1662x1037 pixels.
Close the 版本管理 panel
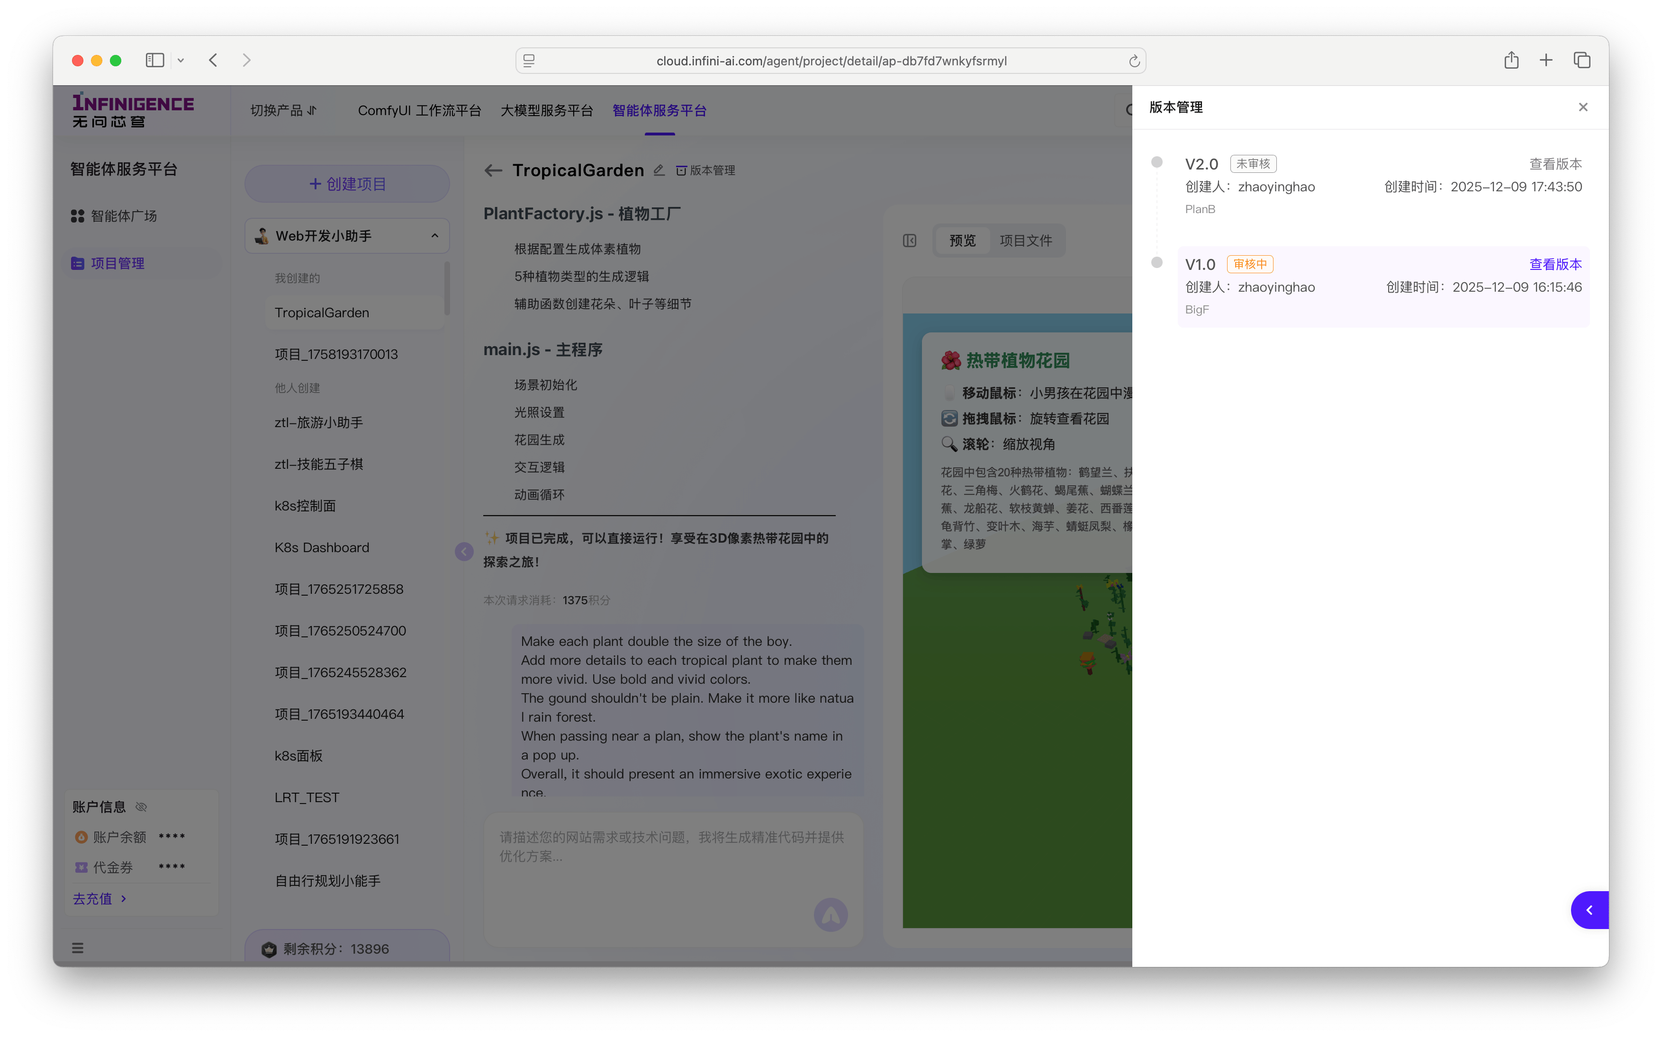[1582, 107]
